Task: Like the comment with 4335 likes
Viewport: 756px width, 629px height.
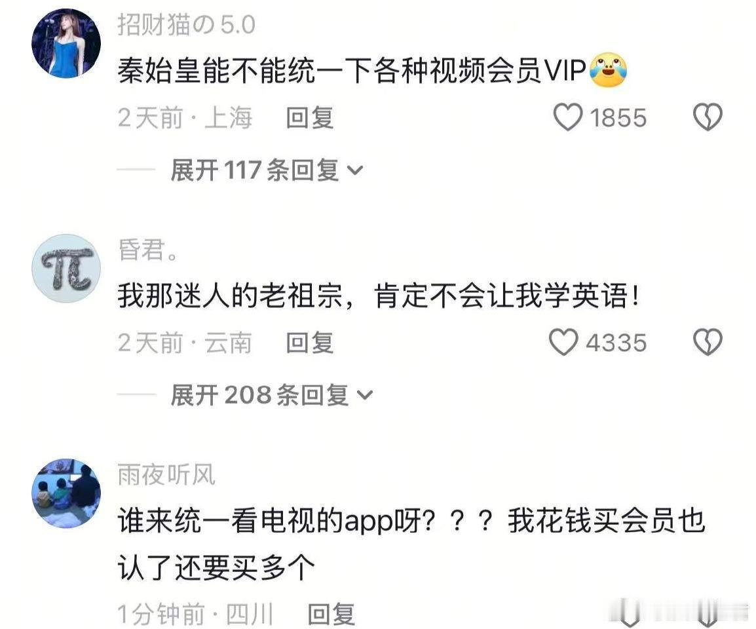Action: tap(563, 343)
